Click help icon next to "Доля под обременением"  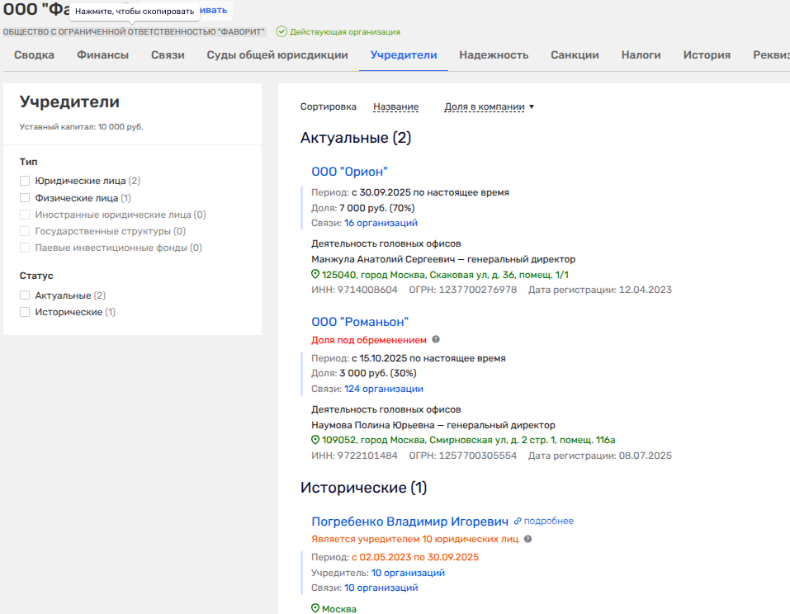click(436, 339)
